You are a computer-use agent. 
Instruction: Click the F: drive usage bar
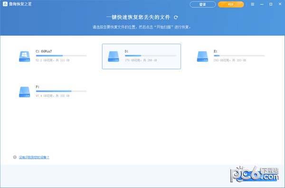pos(61,91)
